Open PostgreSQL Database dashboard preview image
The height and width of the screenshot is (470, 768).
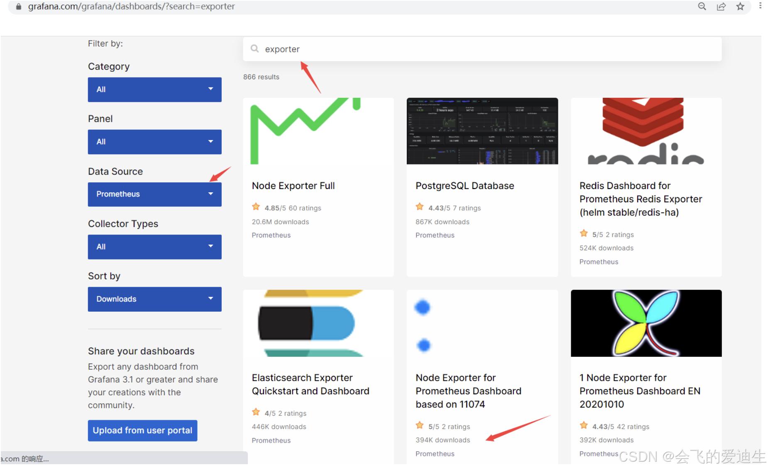[482, 131]
